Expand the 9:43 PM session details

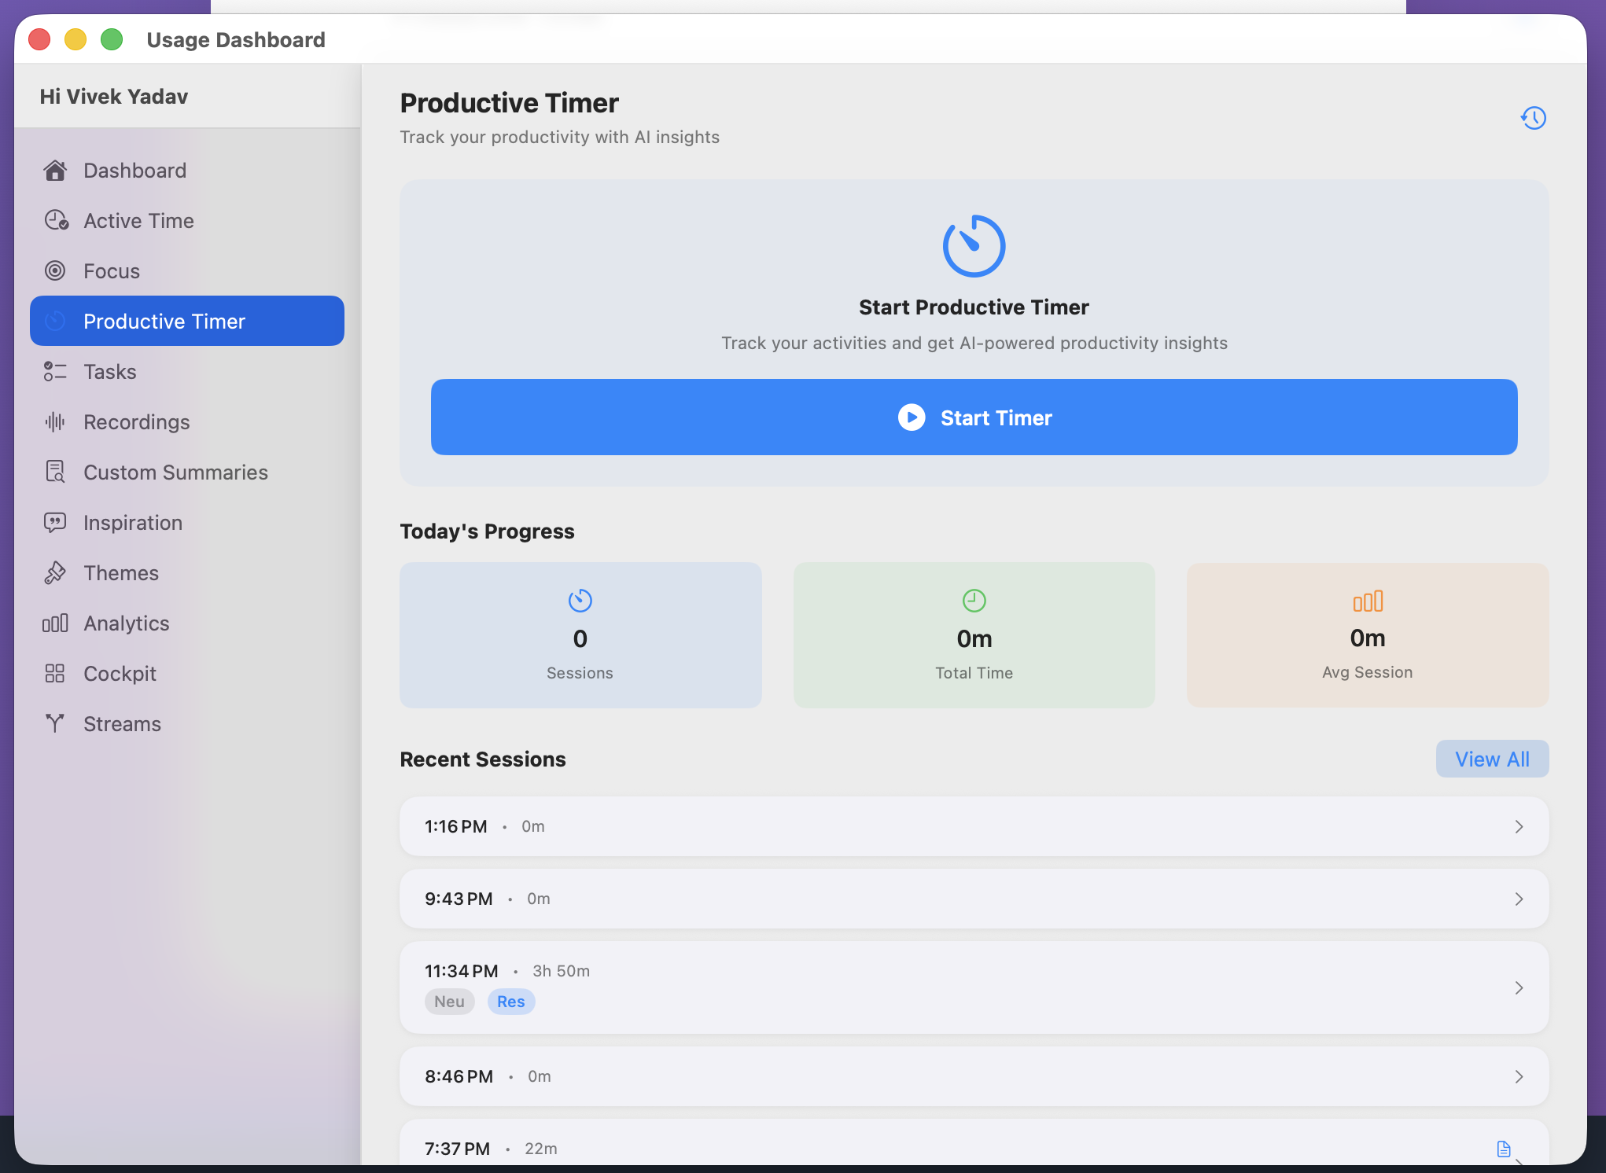(x=1518, y=899)
